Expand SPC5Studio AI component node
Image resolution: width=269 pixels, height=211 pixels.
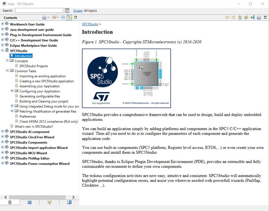point(2,131)
